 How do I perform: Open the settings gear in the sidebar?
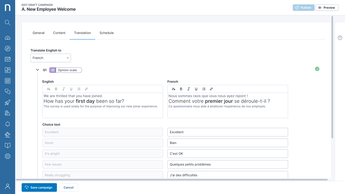click(7, 156)
